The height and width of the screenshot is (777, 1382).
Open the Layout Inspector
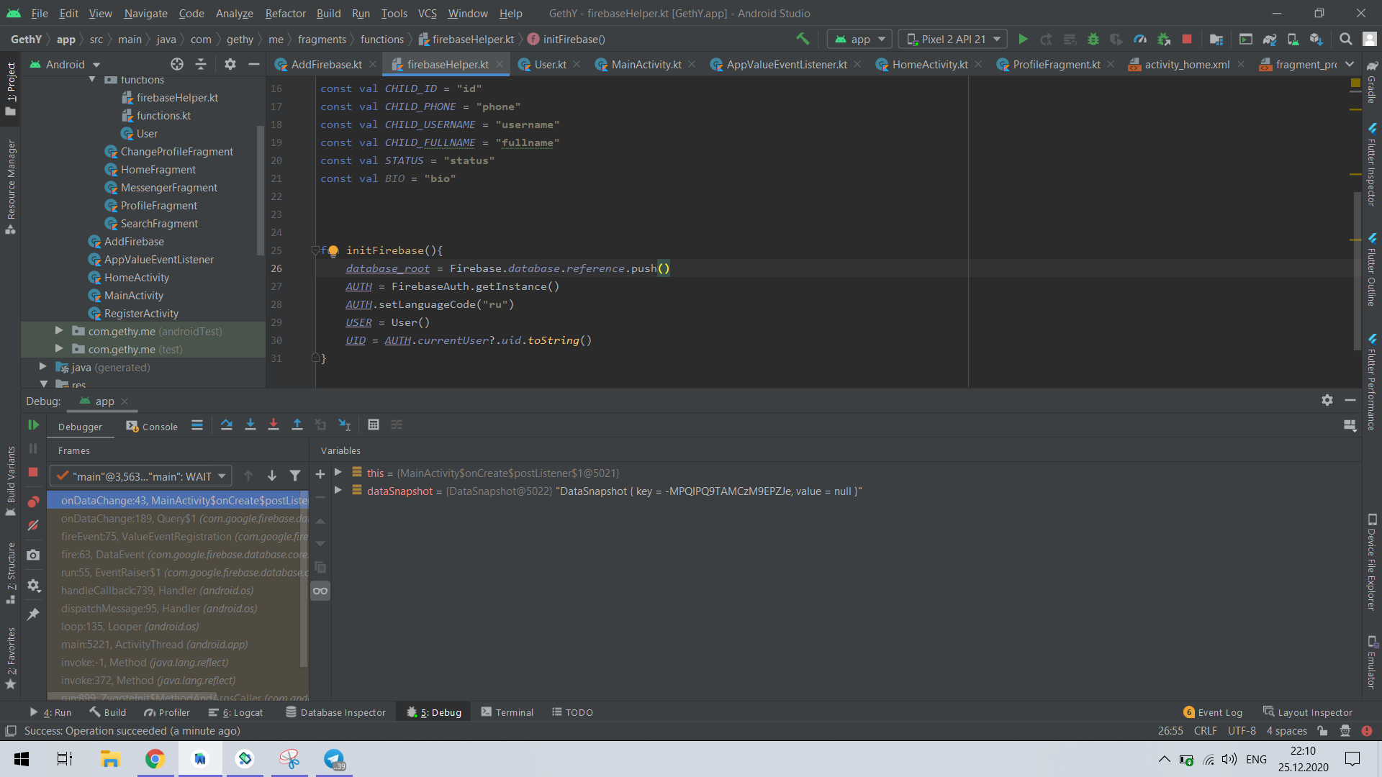click(x=1308, y=712)
